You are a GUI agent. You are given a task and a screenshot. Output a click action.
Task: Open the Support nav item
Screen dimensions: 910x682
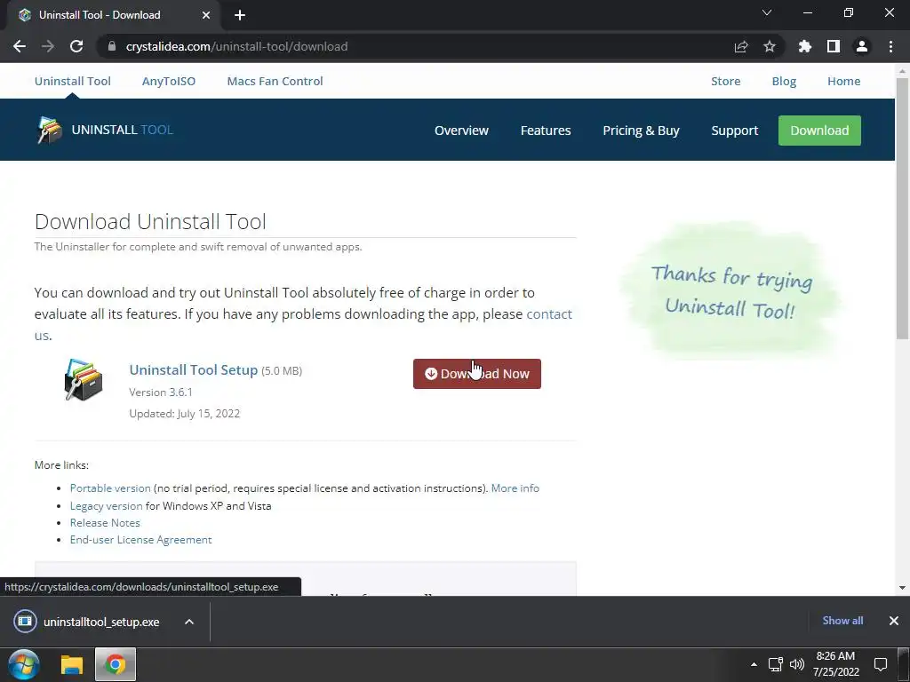(x=735, y=131)
